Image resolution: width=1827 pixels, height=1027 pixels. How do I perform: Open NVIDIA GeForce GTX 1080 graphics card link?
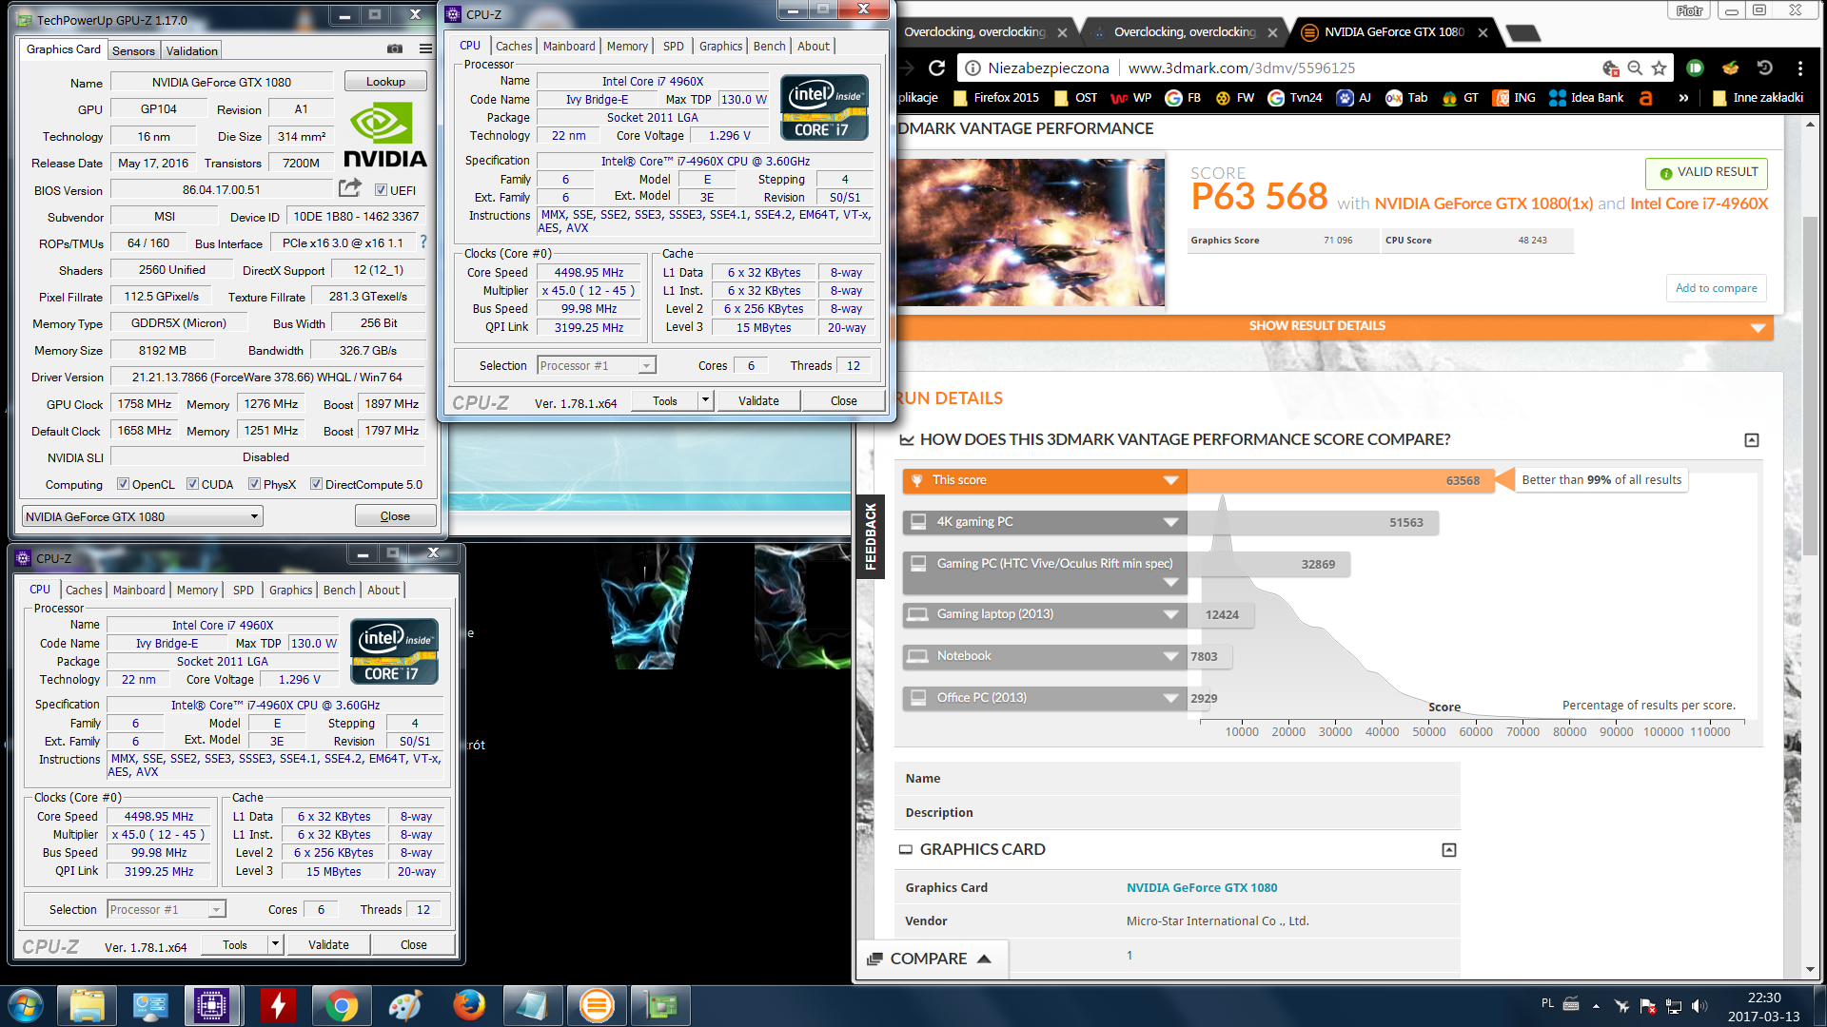click(1202, 887)
